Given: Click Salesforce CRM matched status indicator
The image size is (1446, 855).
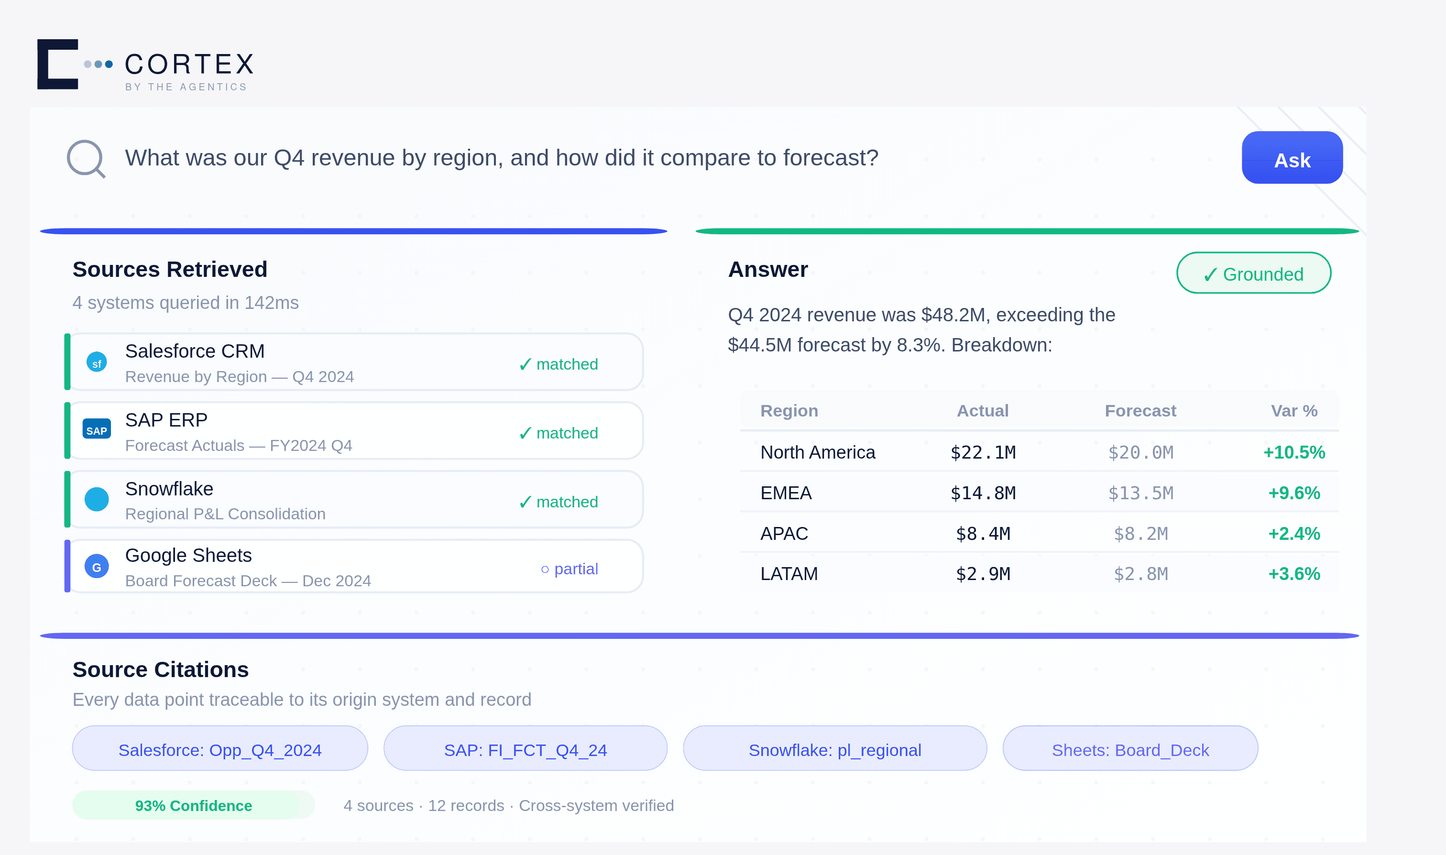Looking at the screenshot, I should click(x=558, y=364).
